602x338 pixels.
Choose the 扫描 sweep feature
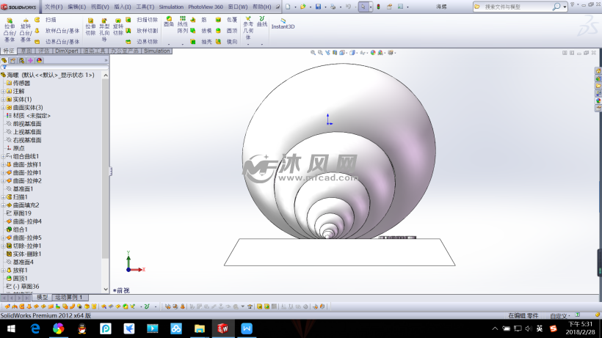(46, 20)
